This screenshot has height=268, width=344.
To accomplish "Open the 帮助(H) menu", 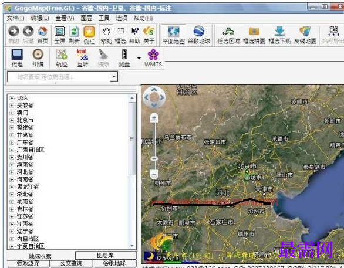I will [143, 18].
